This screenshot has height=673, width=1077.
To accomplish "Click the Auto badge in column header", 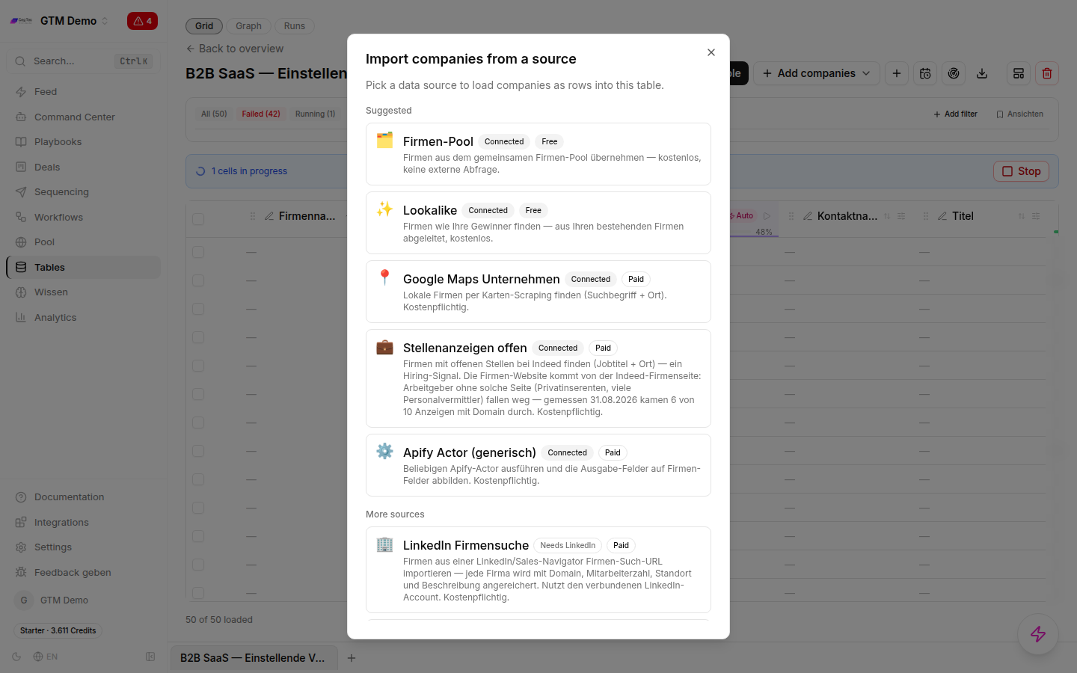I will [x=742, y=215].
